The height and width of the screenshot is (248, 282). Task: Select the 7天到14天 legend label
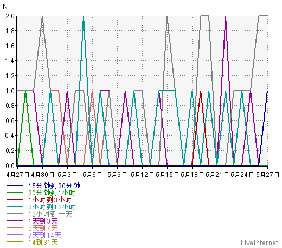[44, 235]
